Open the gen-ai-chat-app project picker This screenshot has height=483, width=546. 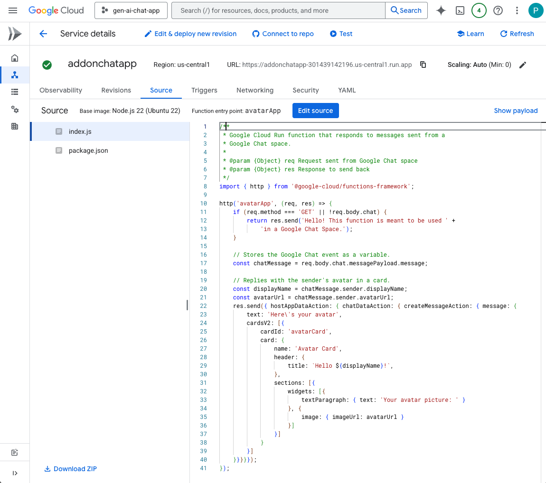coord(131,10)
